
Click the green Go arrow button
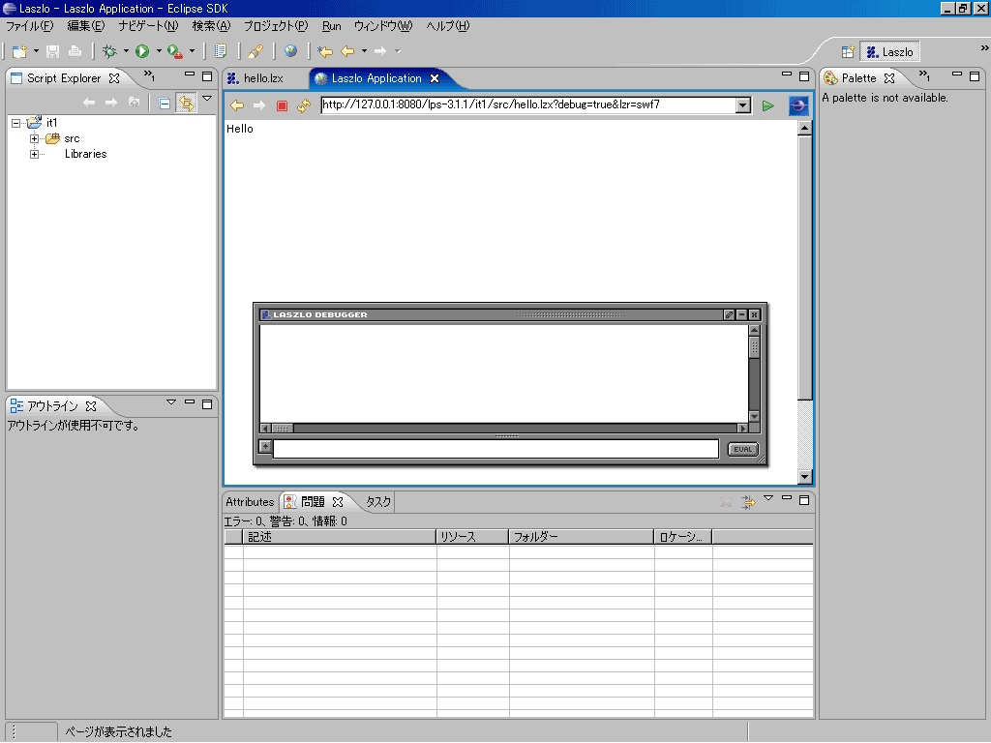click(767, 105)
